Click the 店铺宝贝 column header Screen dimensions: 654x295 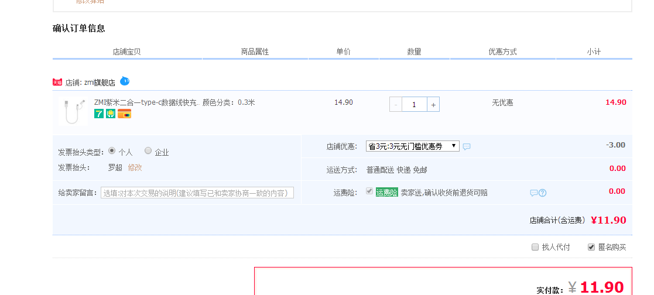coord(127,52)
